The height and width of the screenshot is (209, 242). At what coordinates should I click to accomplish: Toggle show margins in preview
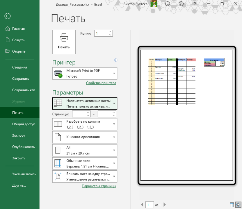[x=232, y=205]
